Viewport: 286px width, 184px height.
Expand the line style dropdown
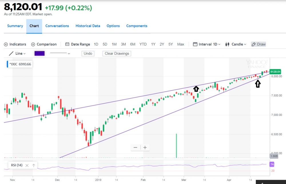60,54
